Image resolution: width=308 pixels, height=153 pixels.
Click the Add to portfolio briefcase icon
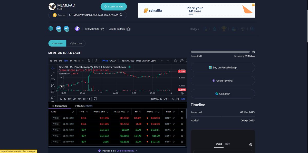(x=129, y=29)
